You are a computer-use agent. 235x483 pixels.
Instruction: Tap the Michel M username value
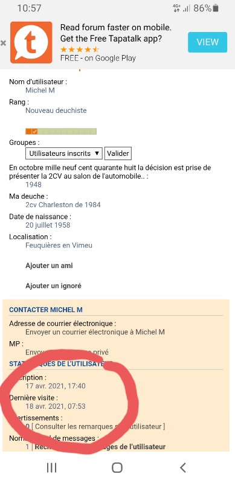tap(40, 90)
